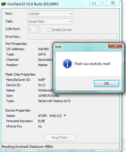
Task: Minimize the DosFlash32 window
Action: pyautogui.click(x=94, y=3)
